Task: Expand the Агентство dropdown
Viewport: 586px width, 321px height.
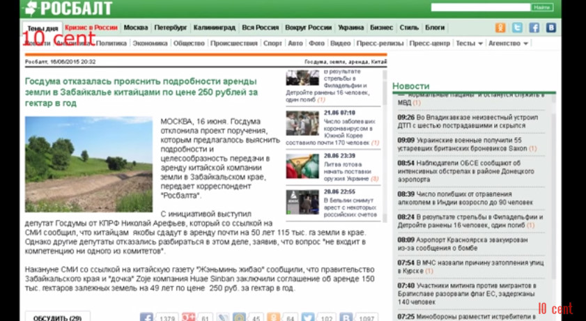Action: (x=508, y=43)
